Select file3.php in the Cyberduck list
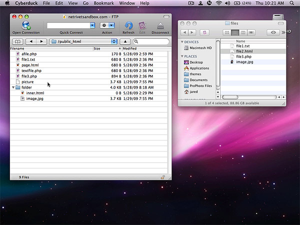The height and width of the screenshot is (225, 300). pyautogui.click(x=89, y=76)
